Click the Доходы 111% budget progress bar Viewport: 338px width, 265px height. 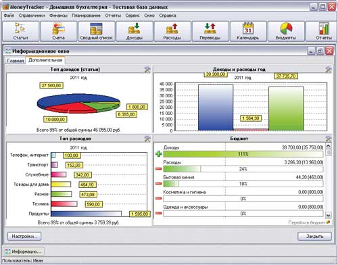click(243, 154)
